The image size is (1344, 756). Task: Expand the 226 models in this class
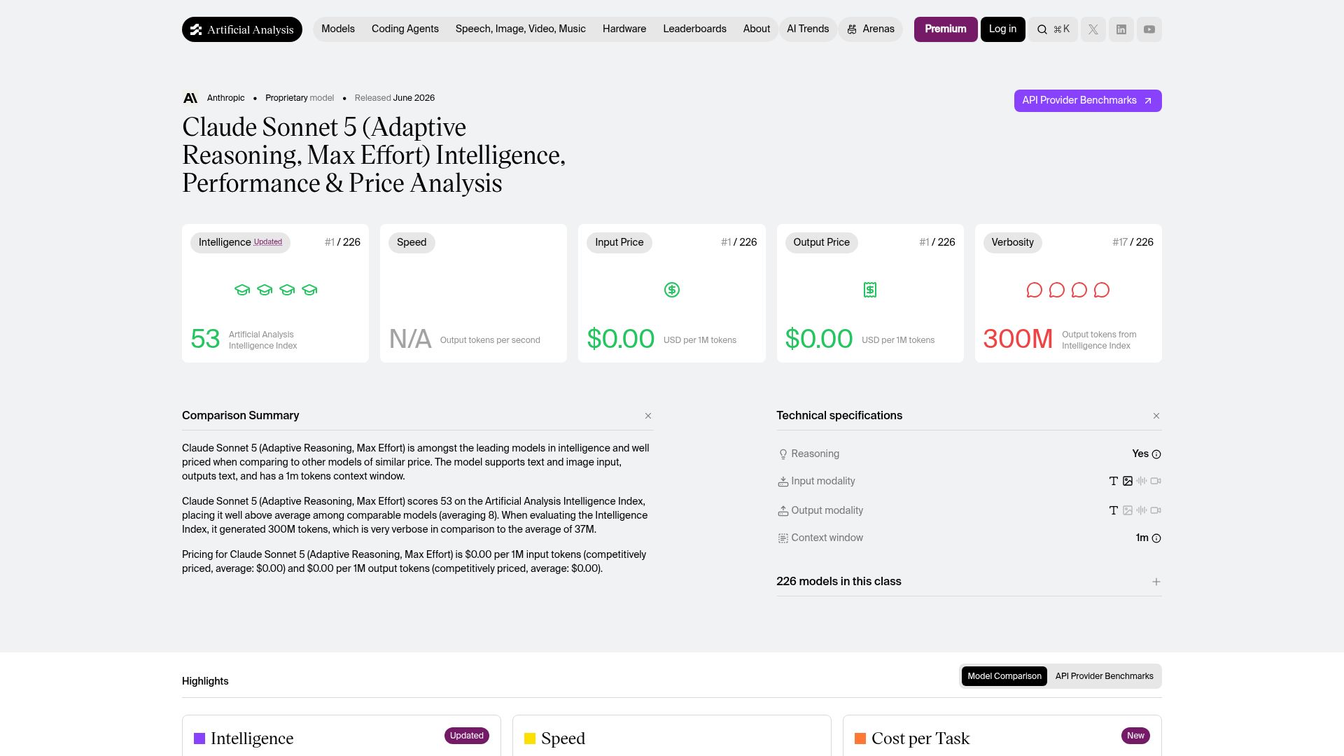click(x=1156, y=582)
